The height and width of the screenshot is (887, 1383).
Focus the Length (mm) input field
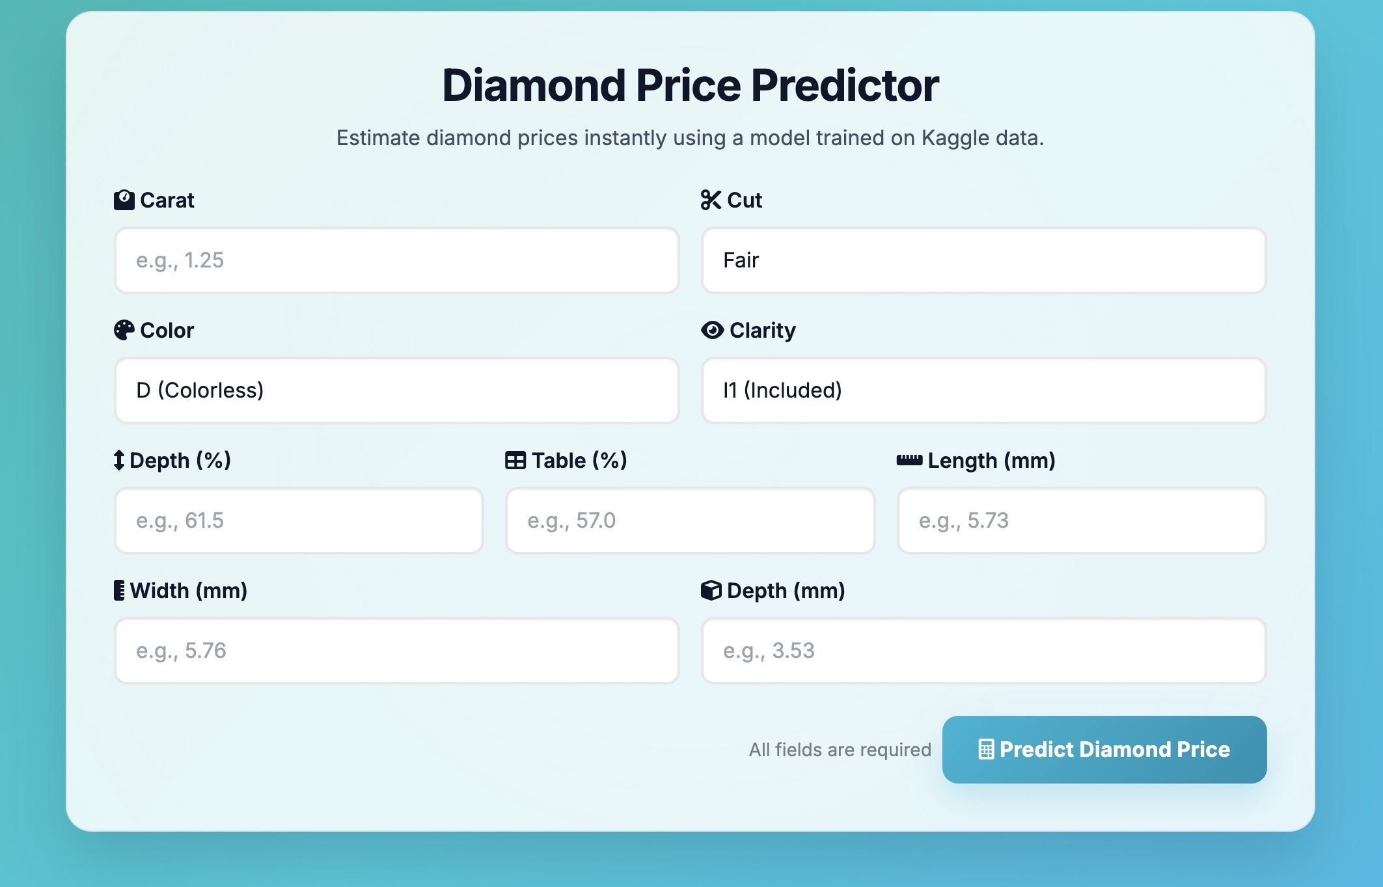click(1081, 521)
